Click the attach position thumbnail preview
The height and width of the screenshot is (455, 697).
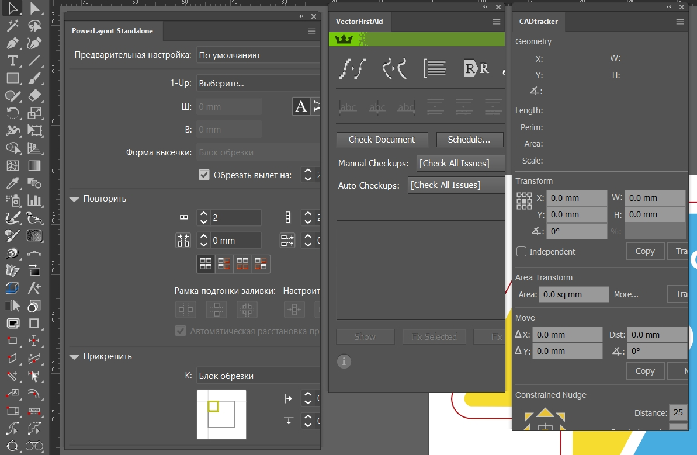pos(222,415)
